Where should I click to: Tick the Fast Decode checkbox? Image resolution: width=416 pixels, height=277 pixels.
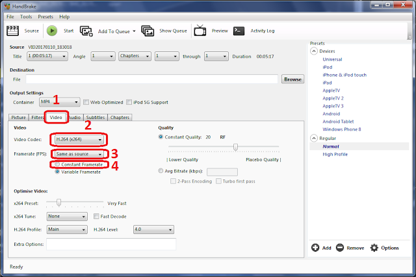pyautogui.click(x=96, y=217)
